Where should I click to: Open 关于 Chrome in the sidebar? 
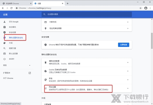[x=8, y=78]
